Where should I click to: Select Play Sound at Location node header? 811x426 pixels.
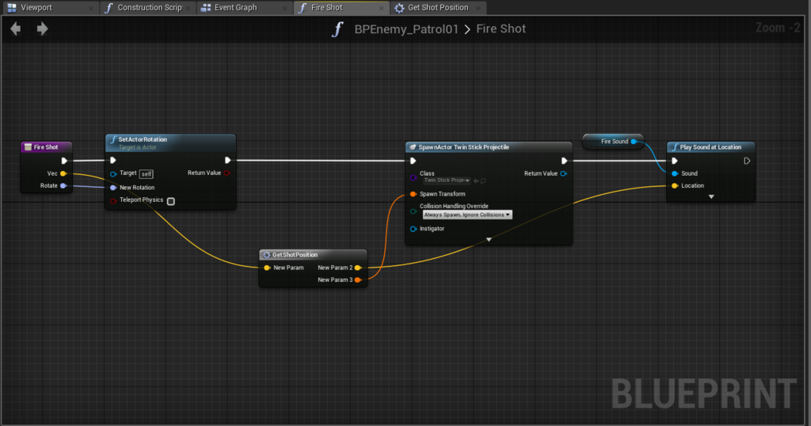coord(710,147)
